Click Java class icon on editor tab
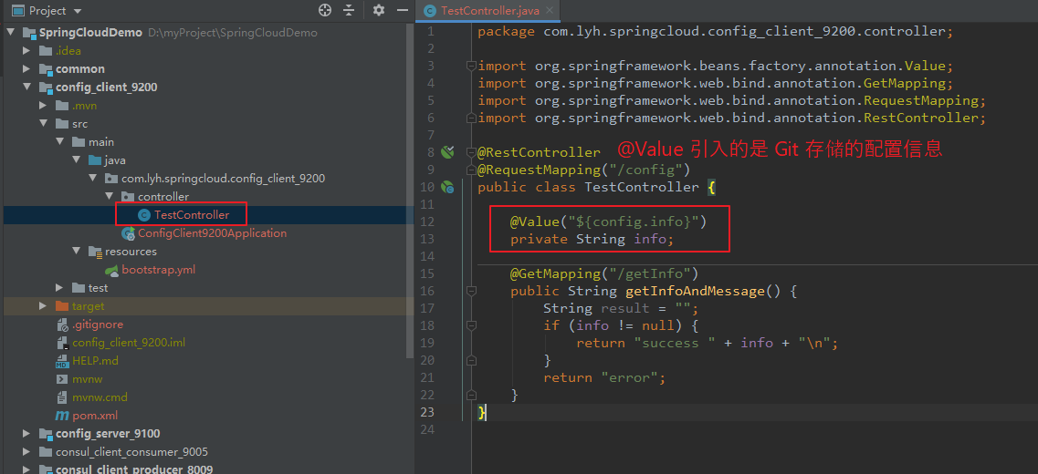The image size is (1038, 474). pos(430,11)
